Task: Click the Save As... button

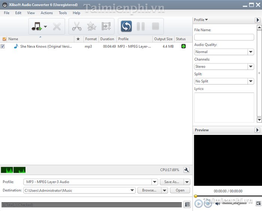Action: 171,182
